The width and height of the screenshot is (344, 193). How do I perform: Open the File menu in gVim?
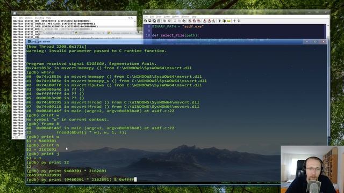tap(146, 17)
